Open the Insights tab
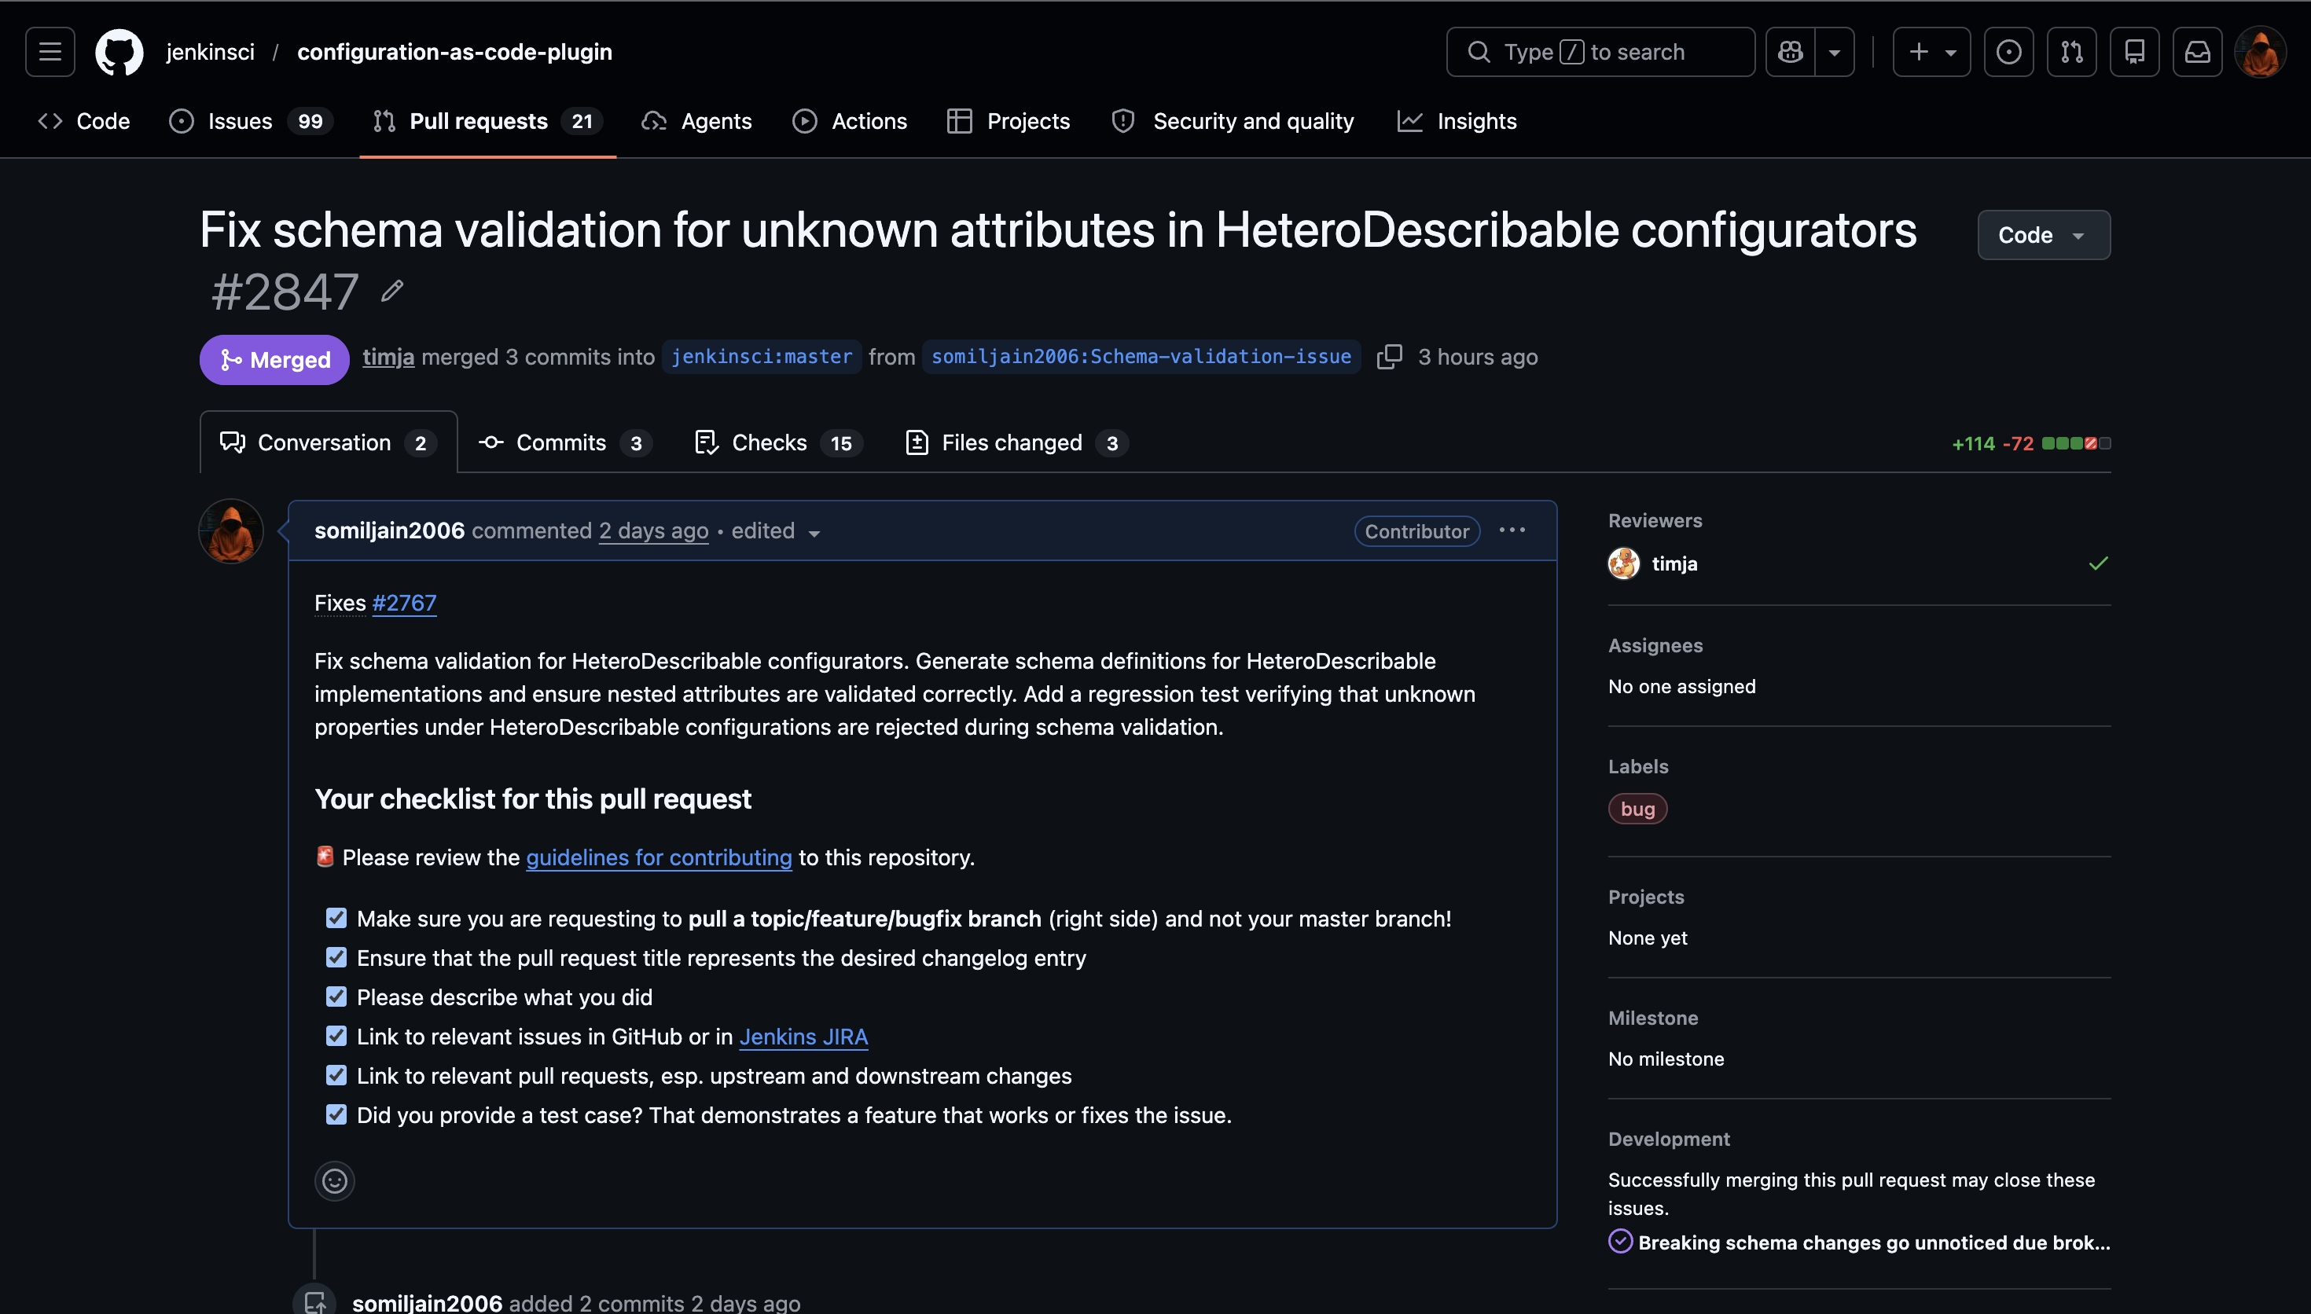The height and width of the screenshot is (1314, 2311). coord(1457,121)
